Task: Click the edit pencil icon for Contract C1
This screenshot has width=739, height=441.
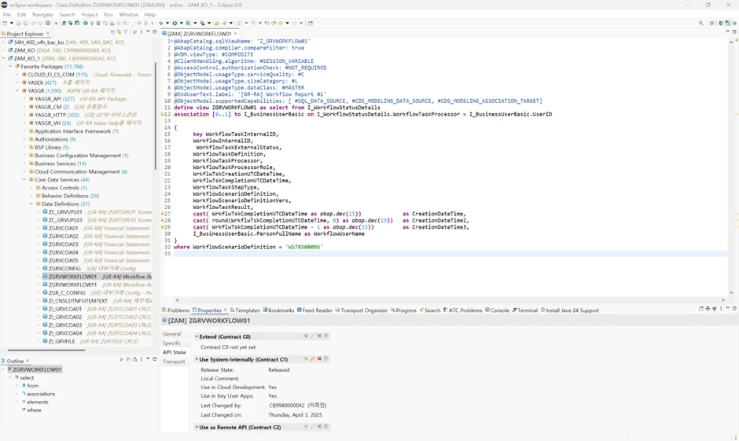Action: pos(312,359)
